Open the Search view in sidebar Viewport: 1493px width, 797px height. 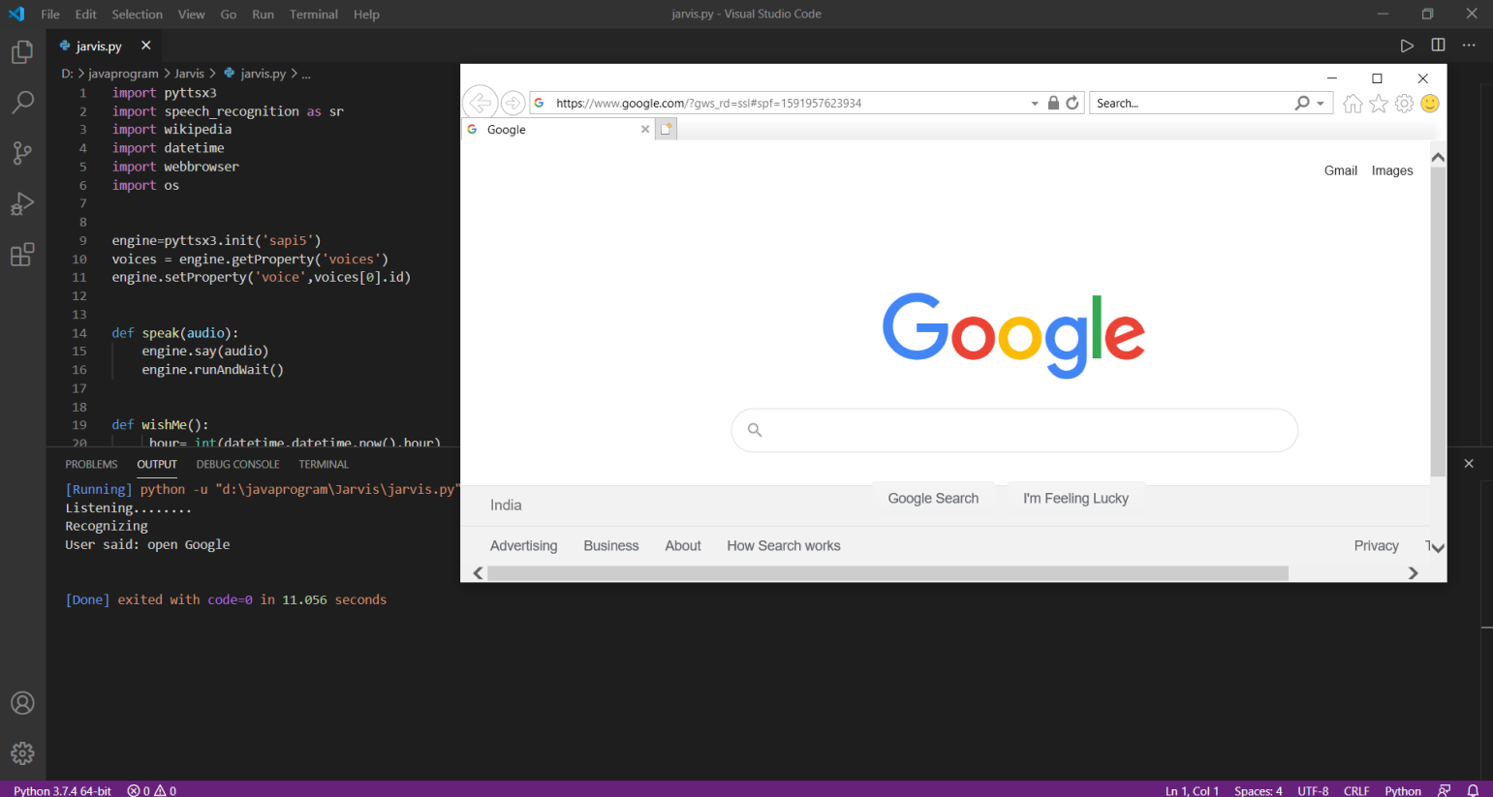(21, 102)
